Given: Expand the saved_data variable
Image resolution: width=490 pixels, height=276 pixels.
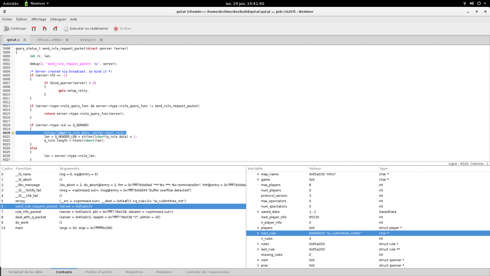Looking at the screenshot, I should point(258,212).
